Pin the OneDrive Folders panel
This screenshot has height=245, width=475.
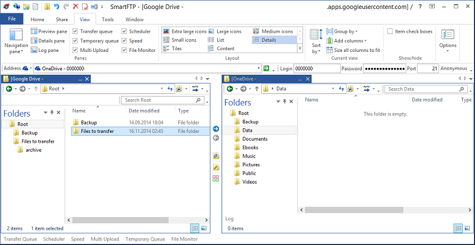coord(285,102)
